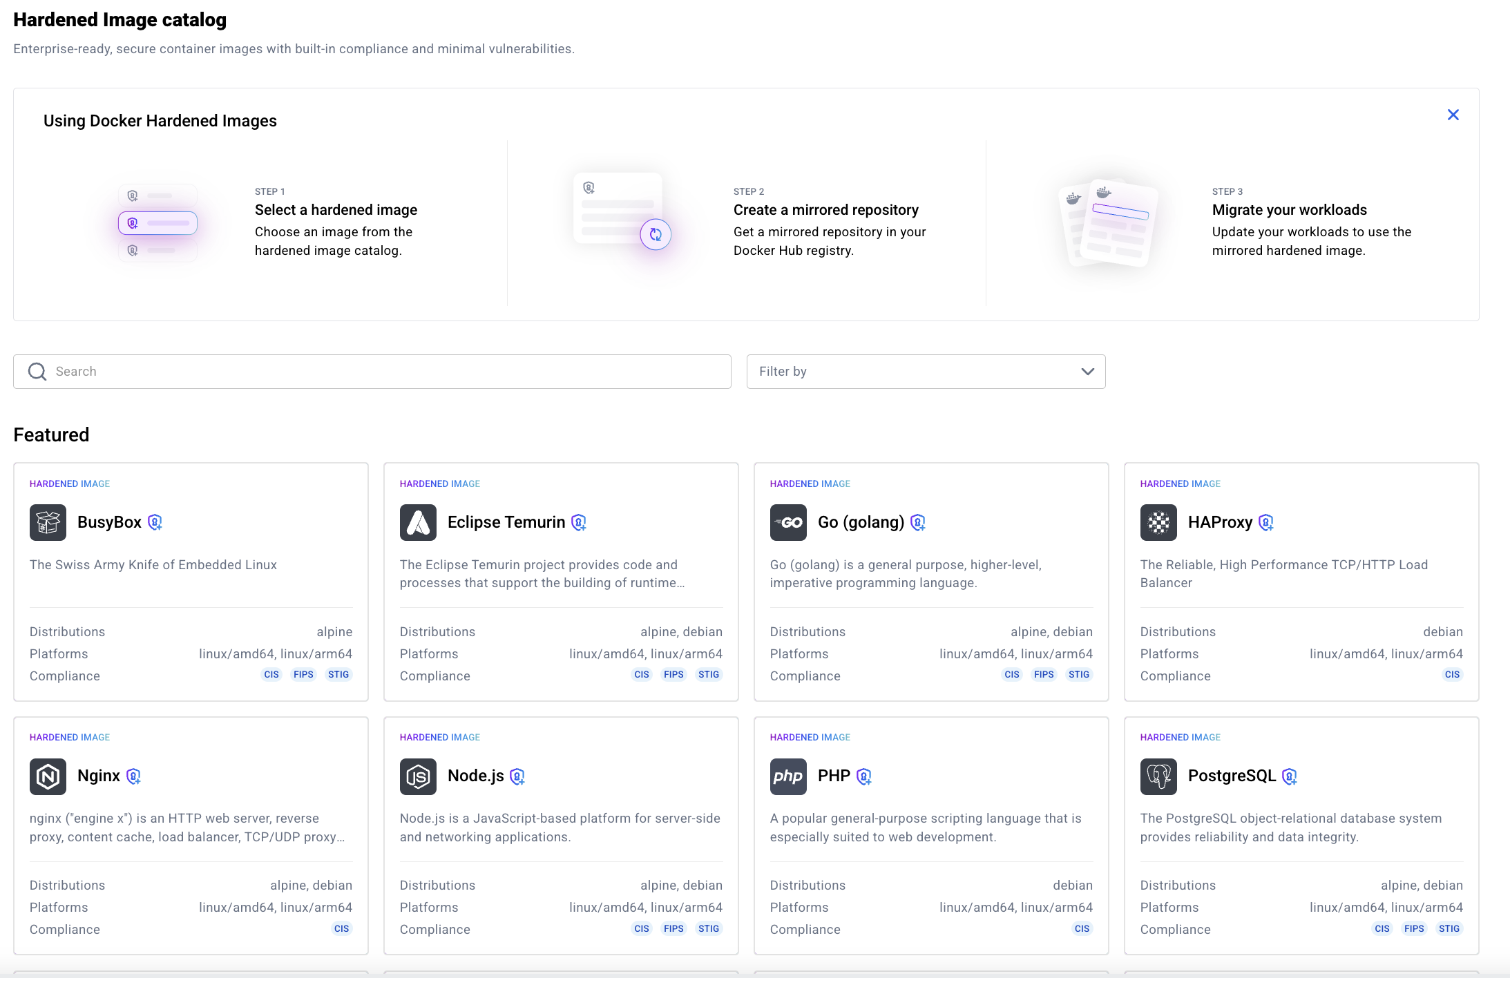This screenshot has width=1510, height=985.
Task: Click the Step 1 hardened image illustration
Action: click(157, 223)
